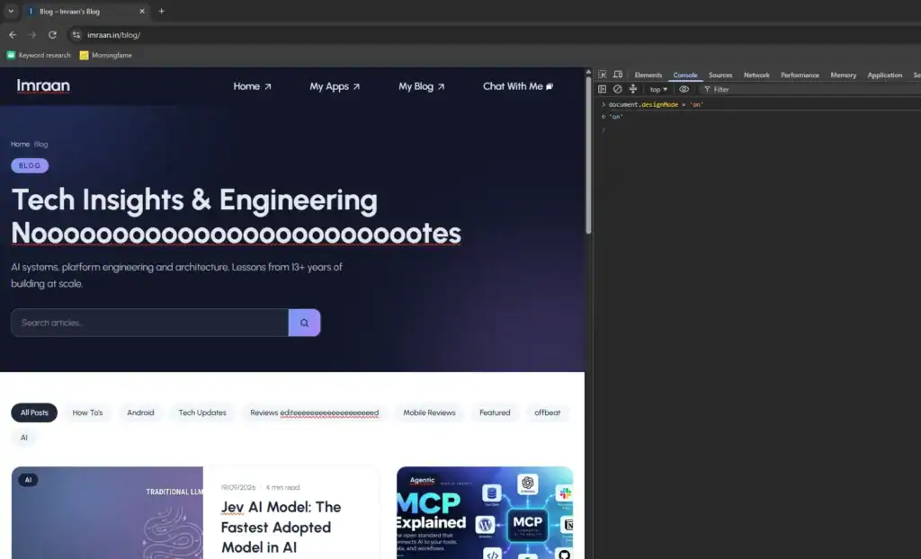
Task: Open My Apps navigation link
Action: tap(335, 86)
